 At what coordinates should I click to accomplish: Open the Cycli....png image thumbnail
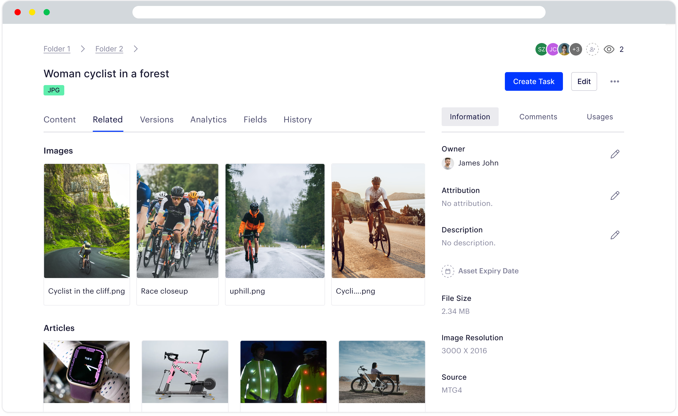point(378,221)
